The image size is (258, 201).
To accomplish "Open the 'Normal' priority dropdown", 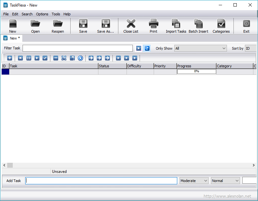I will pyautogui.click(x=225, y=181).
